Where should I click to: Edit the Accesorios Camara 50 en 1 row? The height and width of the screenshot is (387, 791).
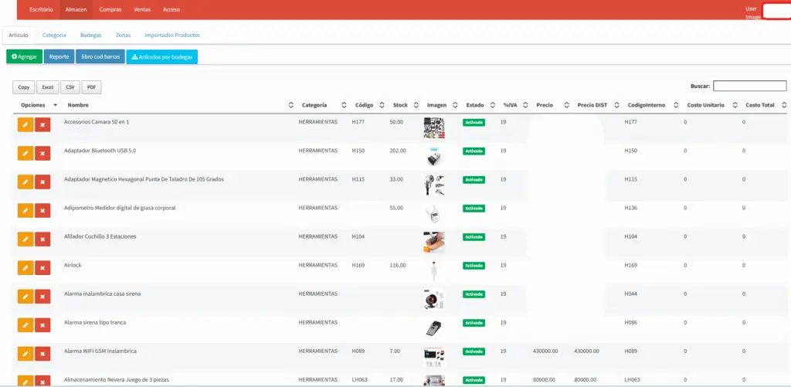coord(25,124)
